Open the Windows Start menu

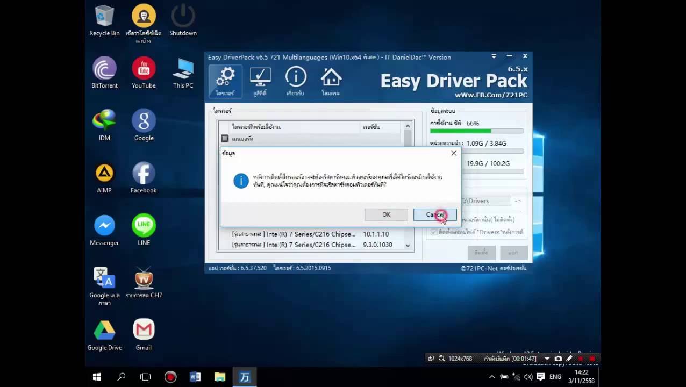click(x=97, y=377)
